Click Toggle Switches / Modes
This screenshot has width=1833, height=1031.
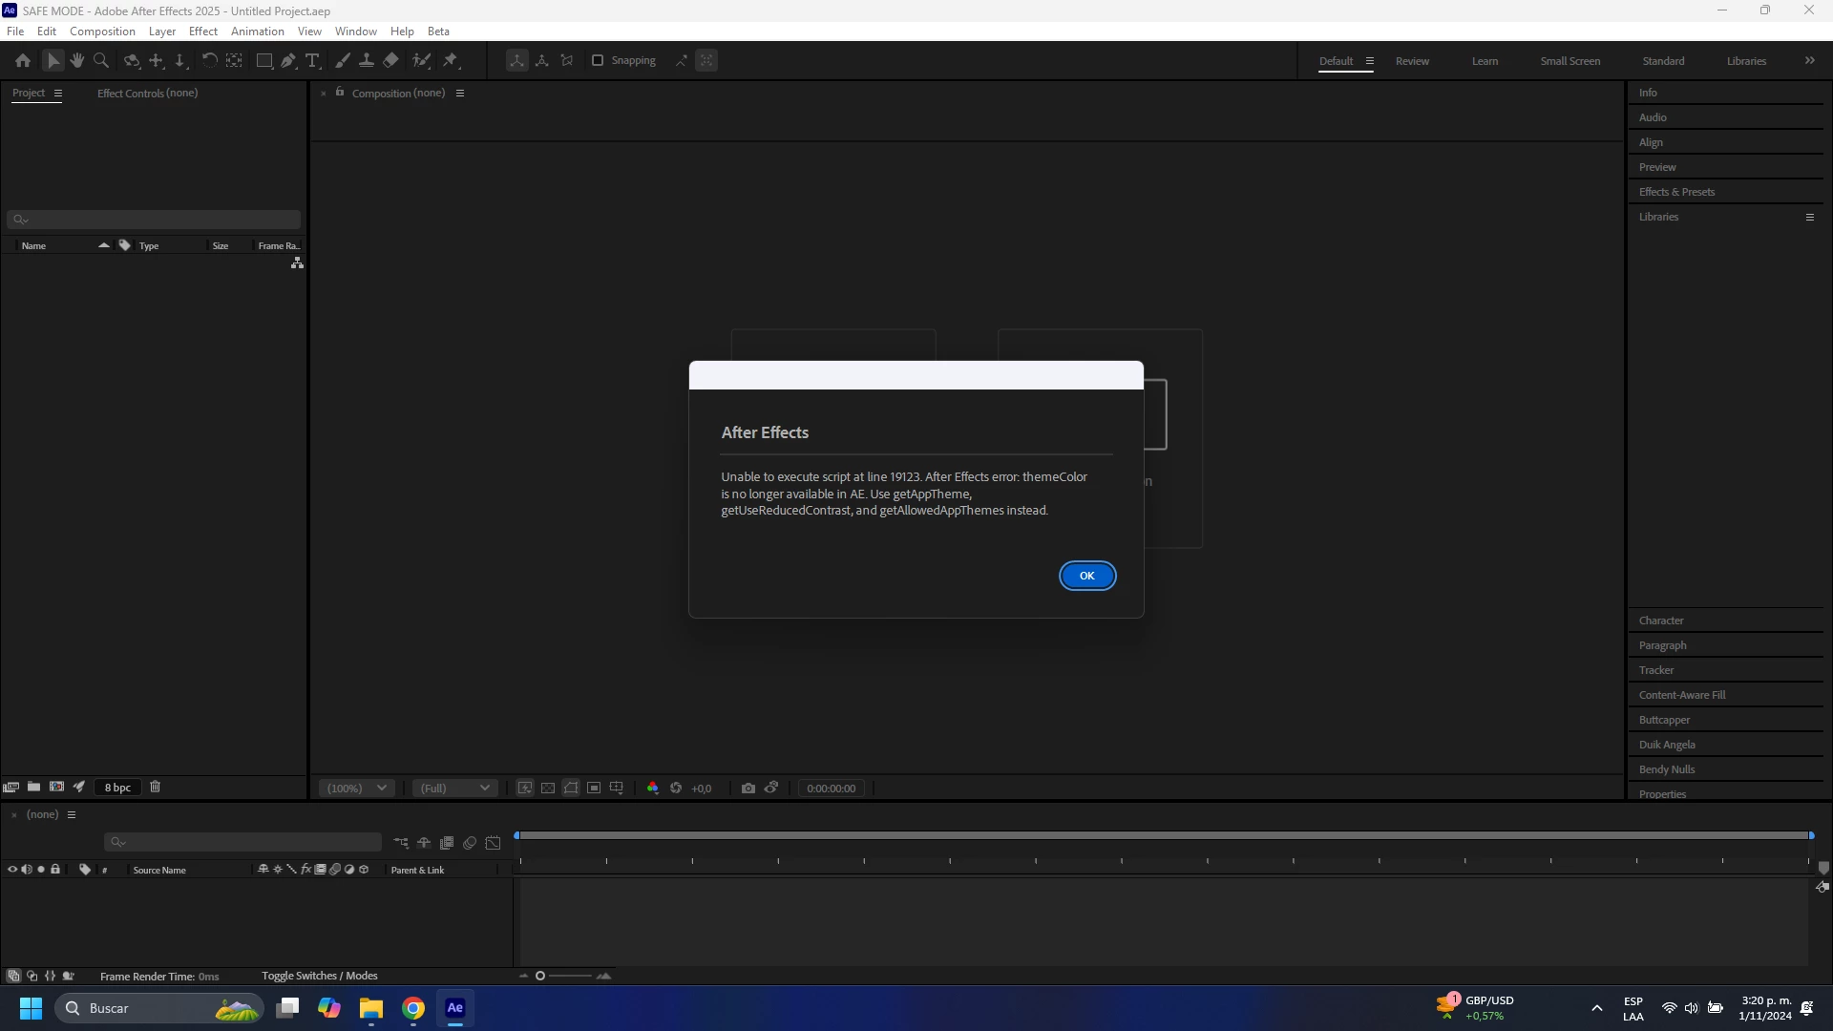(x=319, y=976)
